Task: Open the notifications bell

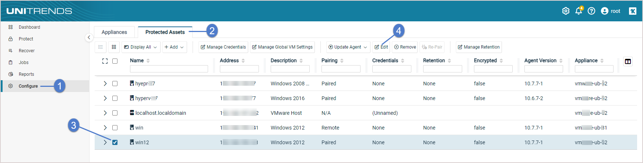Action: (579, 11)
